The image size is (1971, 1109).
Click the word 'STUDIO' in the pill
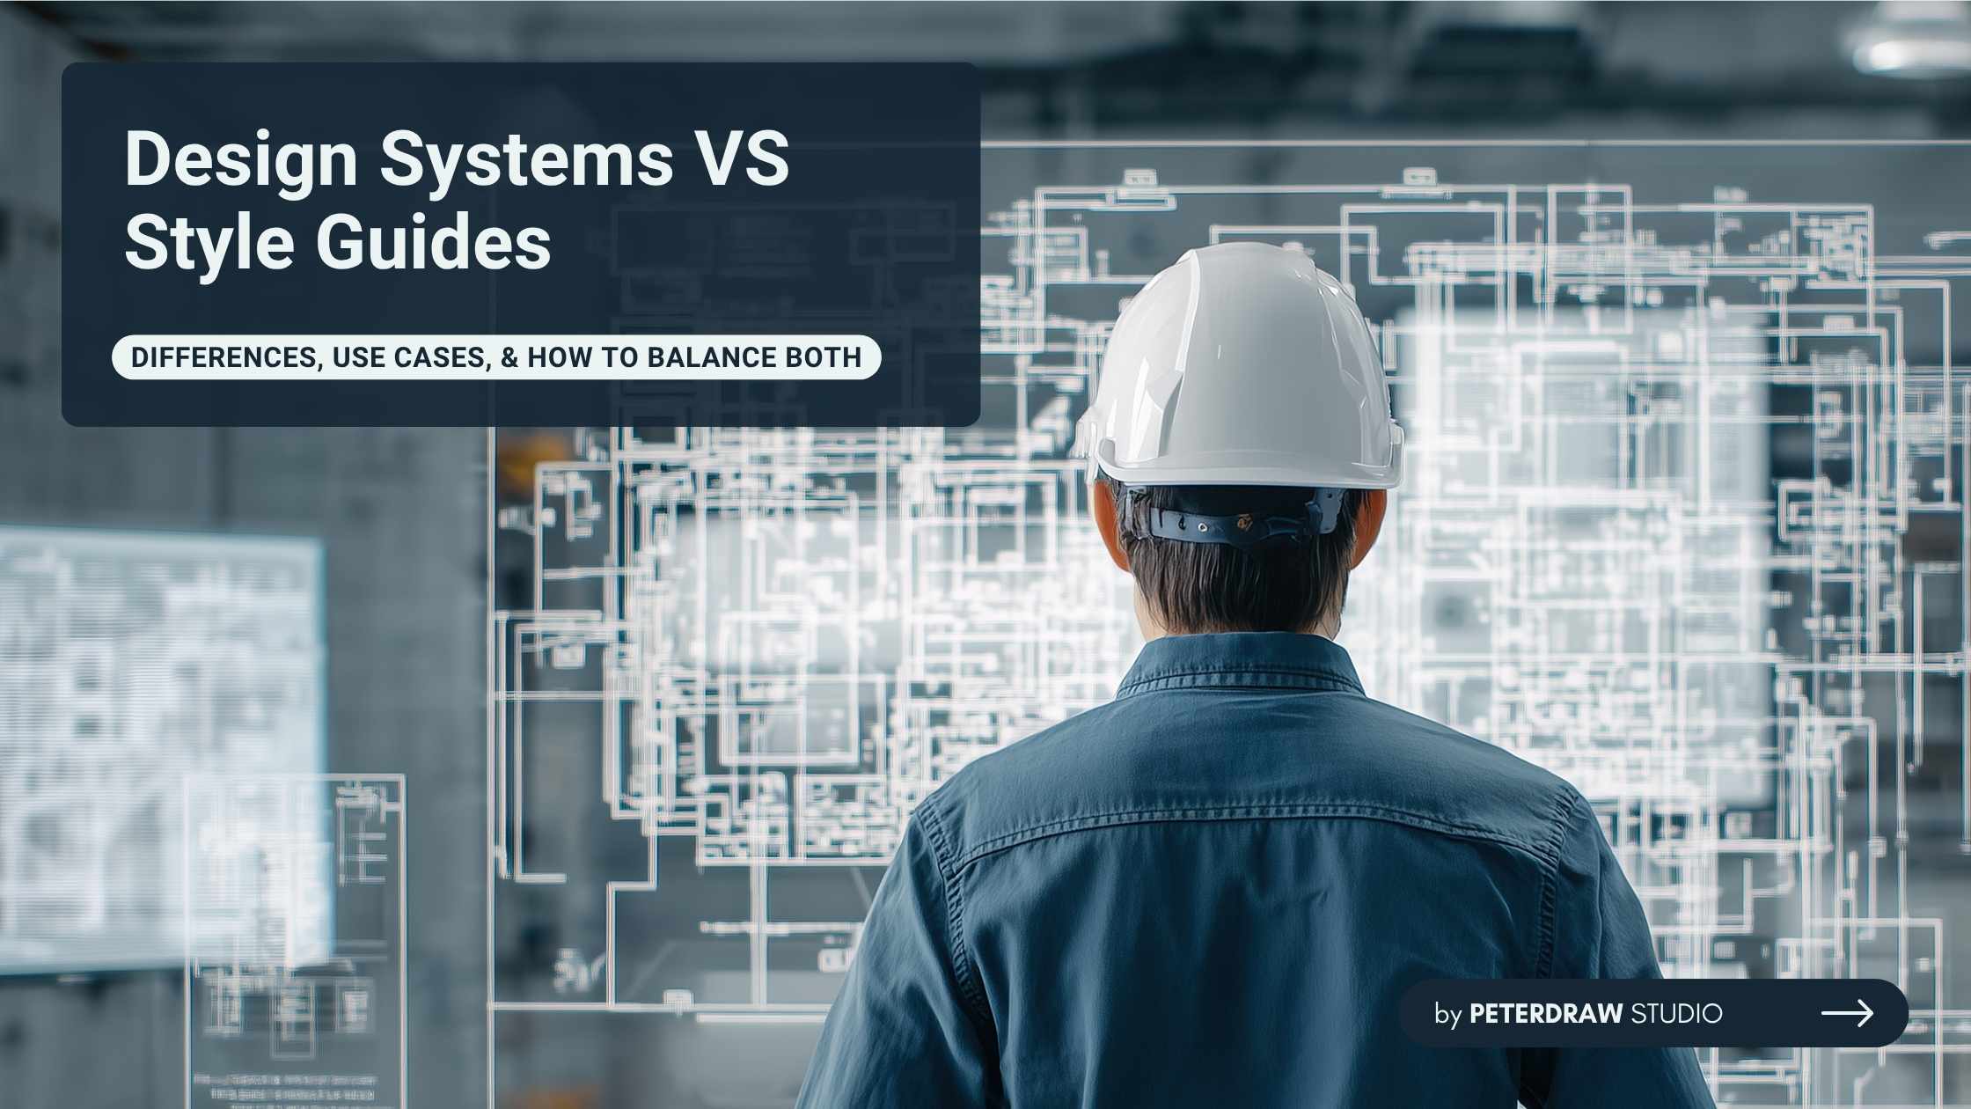[x=1676, y=1013]
